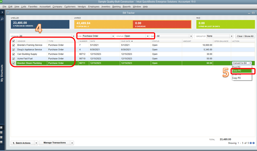The image size is (257, 151).
Task: Open the Vendors menu
Action: click(82, 6)
